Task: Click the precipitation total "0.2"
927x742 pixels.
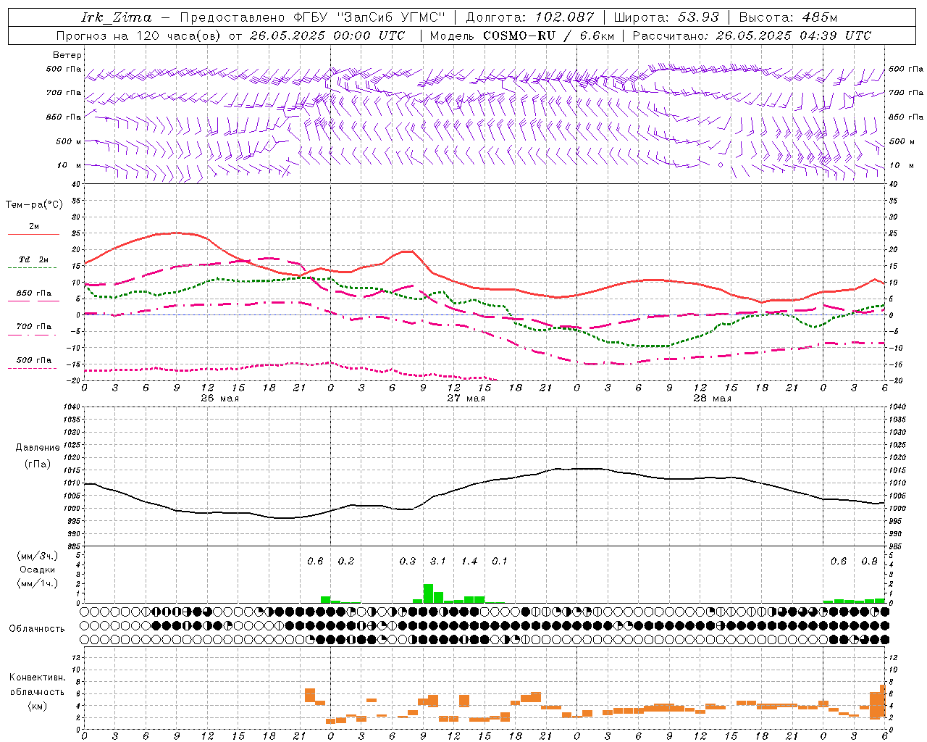Action: point(346,562)
